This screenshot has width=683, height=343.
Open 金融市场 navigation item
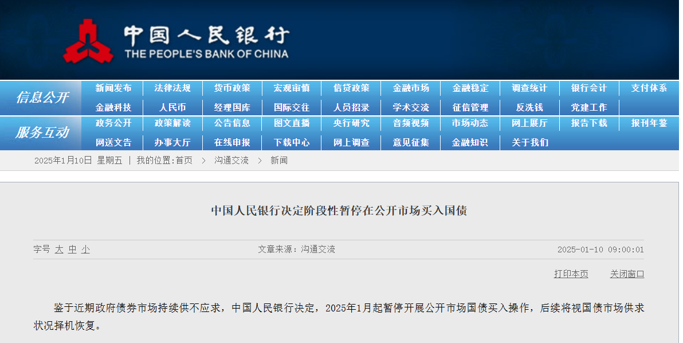(411, 88)
